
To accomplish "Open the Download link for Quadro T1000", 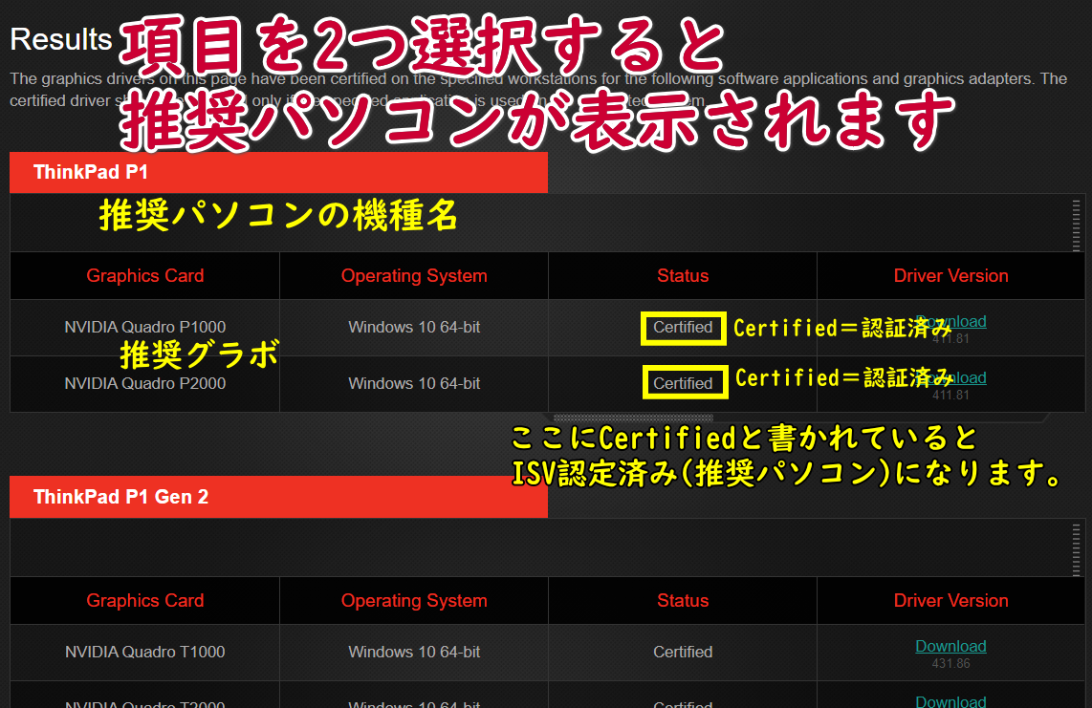I will (x=950, y=646).
